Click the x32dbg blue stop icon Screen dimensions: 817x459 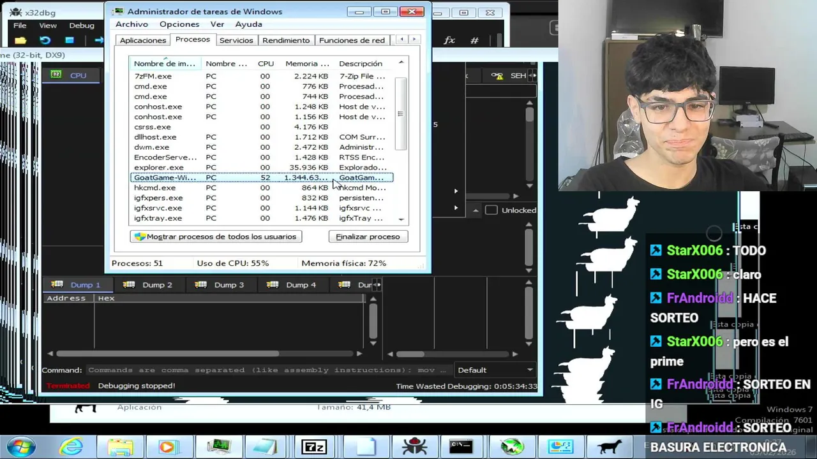(x=70, y=40)
